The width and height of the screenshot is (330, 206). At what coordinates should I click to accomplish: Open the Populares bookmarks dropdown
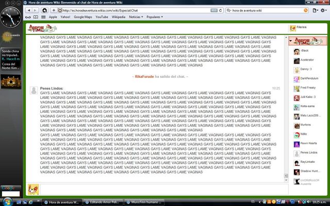pyautogui.click(x=155, y=17)
